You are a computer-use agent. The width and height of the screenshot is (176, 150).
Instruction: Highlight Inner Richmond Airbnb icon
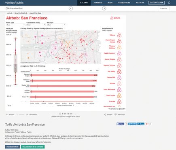point(119,89)
